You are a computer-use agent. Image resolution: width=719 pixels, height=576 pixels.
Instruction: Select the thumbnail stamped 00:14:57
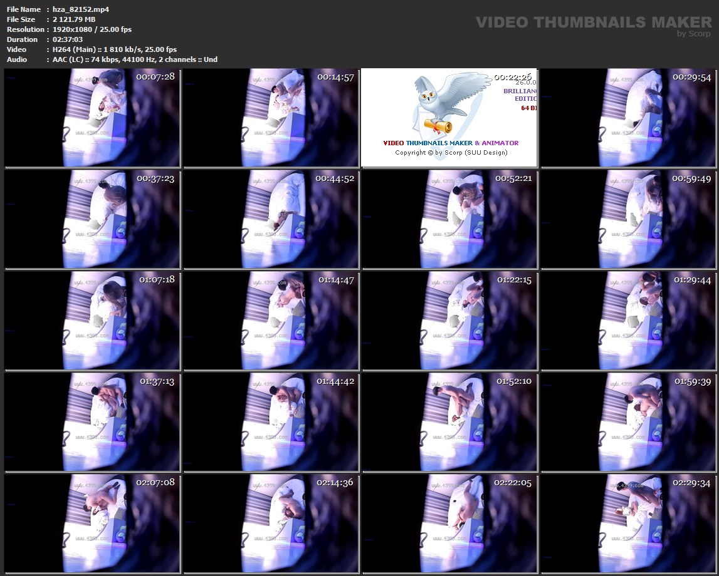tap(271, 118)
